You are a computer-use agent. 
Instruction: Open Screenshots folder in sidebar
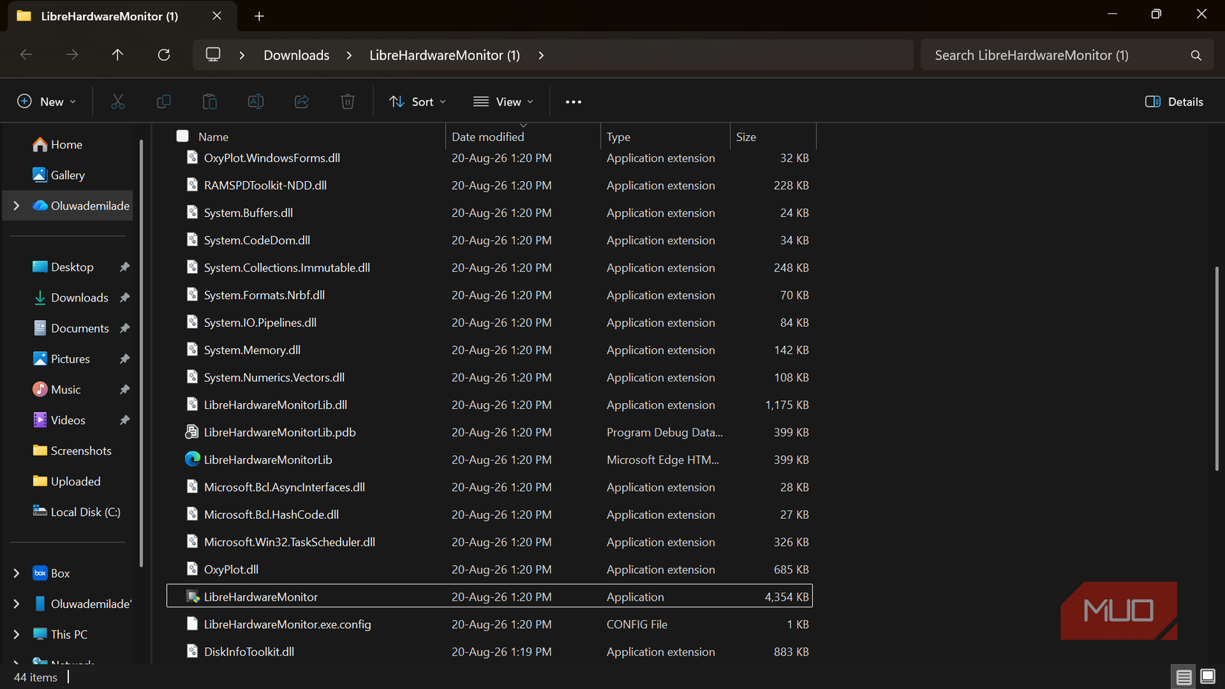point(72,451)
